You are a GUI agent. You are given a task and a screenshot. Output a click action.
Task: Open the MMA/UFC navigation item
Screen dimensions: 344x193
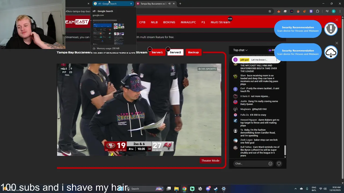click(x=188, y=22)
